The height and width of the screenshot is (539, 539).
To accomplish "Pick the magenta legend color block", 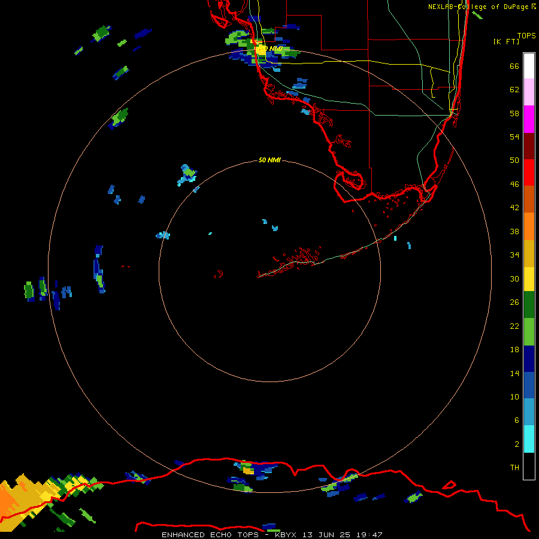I will 529,119.
